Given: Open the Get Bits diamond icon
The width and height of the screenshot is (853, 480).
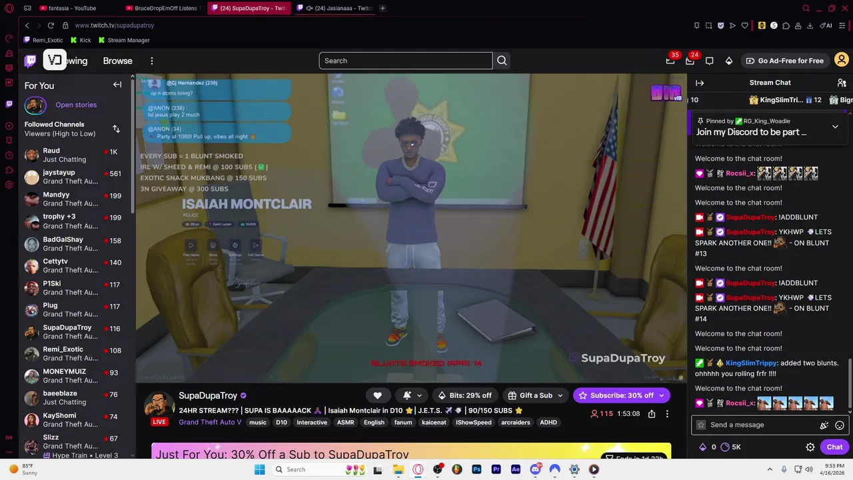Looking at the screenshot, I should [729, 61].
